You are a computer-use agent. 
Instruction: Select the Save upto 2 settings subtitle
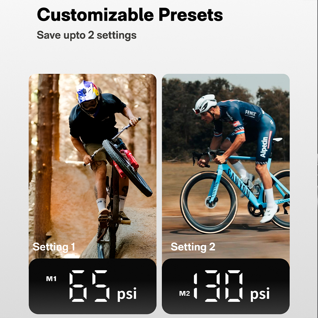pos(86,35)
